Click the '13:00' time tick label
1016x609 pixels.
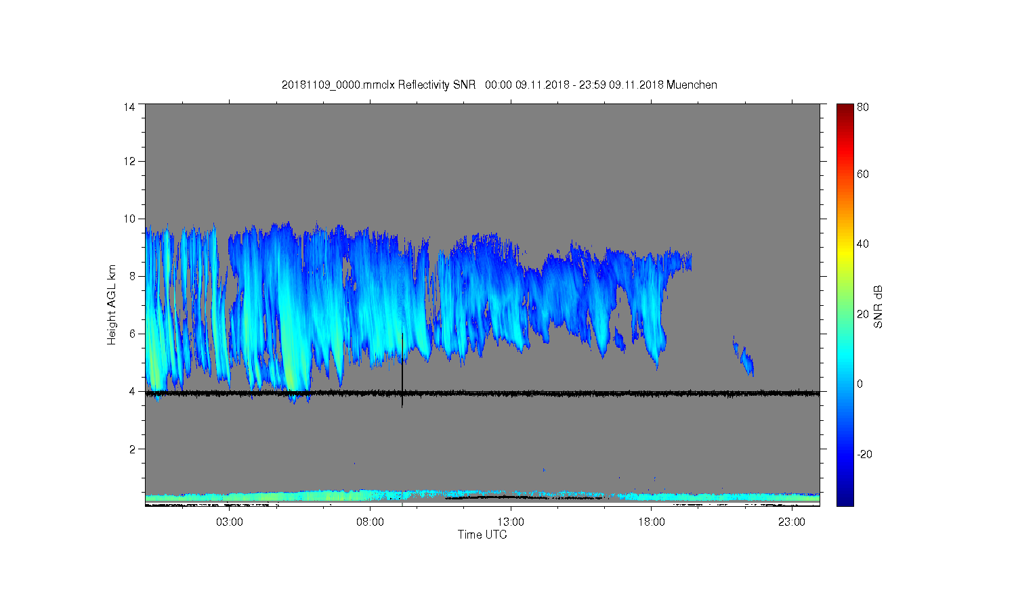[x=511, y=522]
